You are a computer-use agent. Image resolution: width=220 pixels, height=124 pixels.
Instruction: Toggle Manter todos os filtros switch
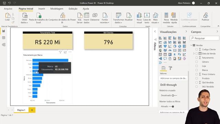click(172, 106)
